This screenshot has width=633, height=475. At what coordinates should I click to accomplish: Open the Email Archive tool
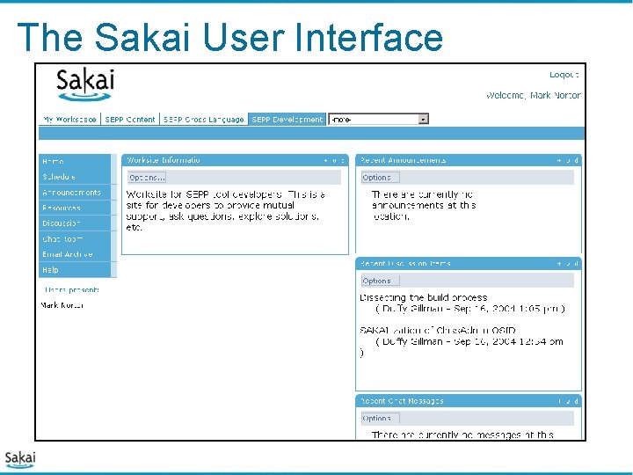75,254
